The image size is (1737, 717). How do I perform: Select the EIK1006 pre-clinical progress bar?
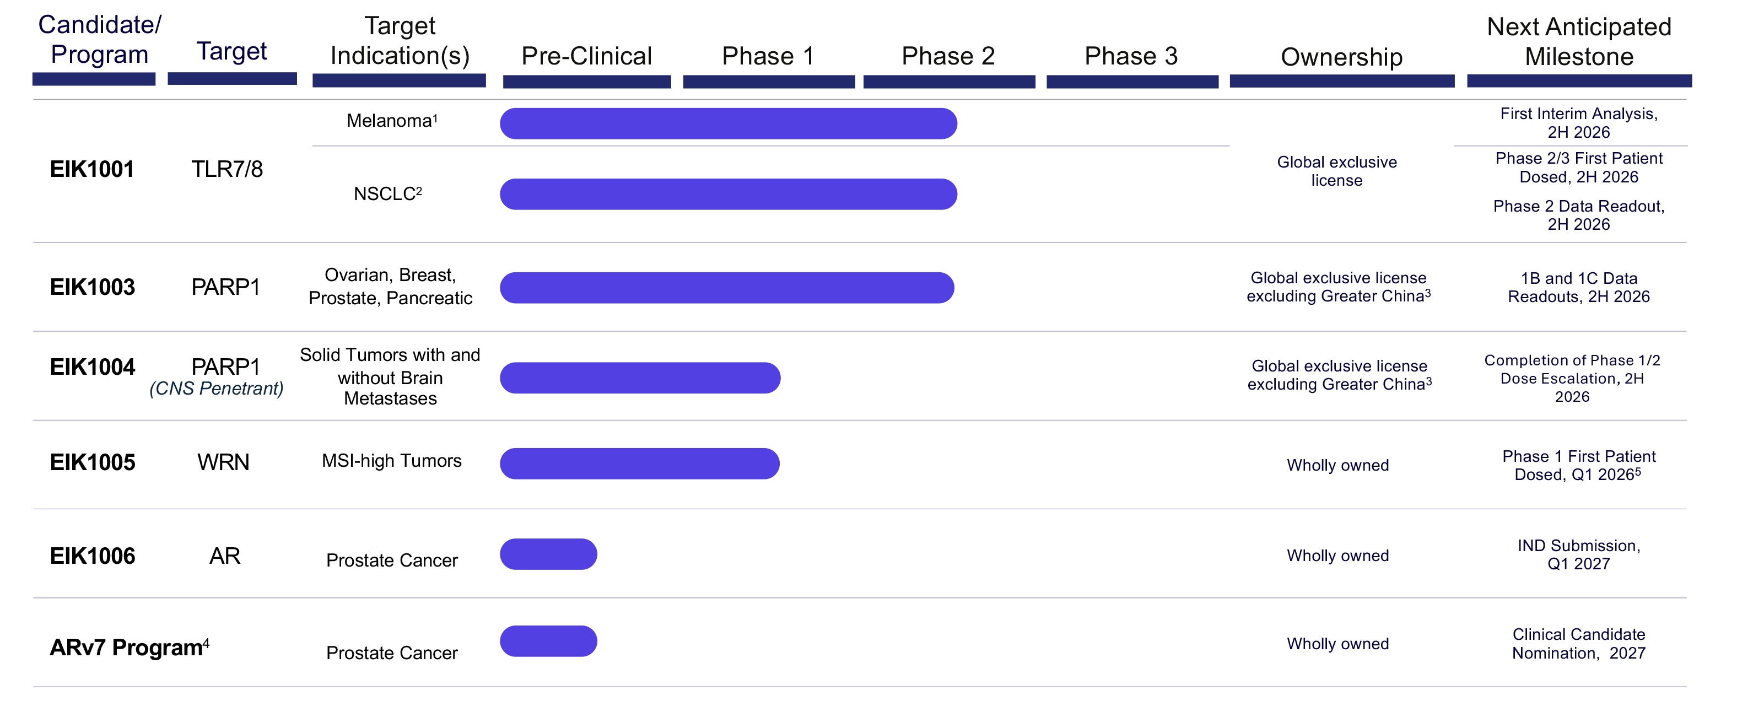(548, 554)
